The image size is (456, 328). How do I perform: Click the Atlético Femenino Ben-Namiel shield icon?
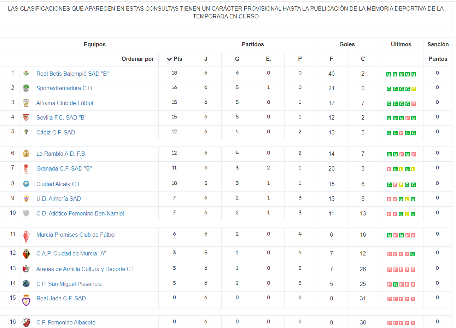point(26,213)
